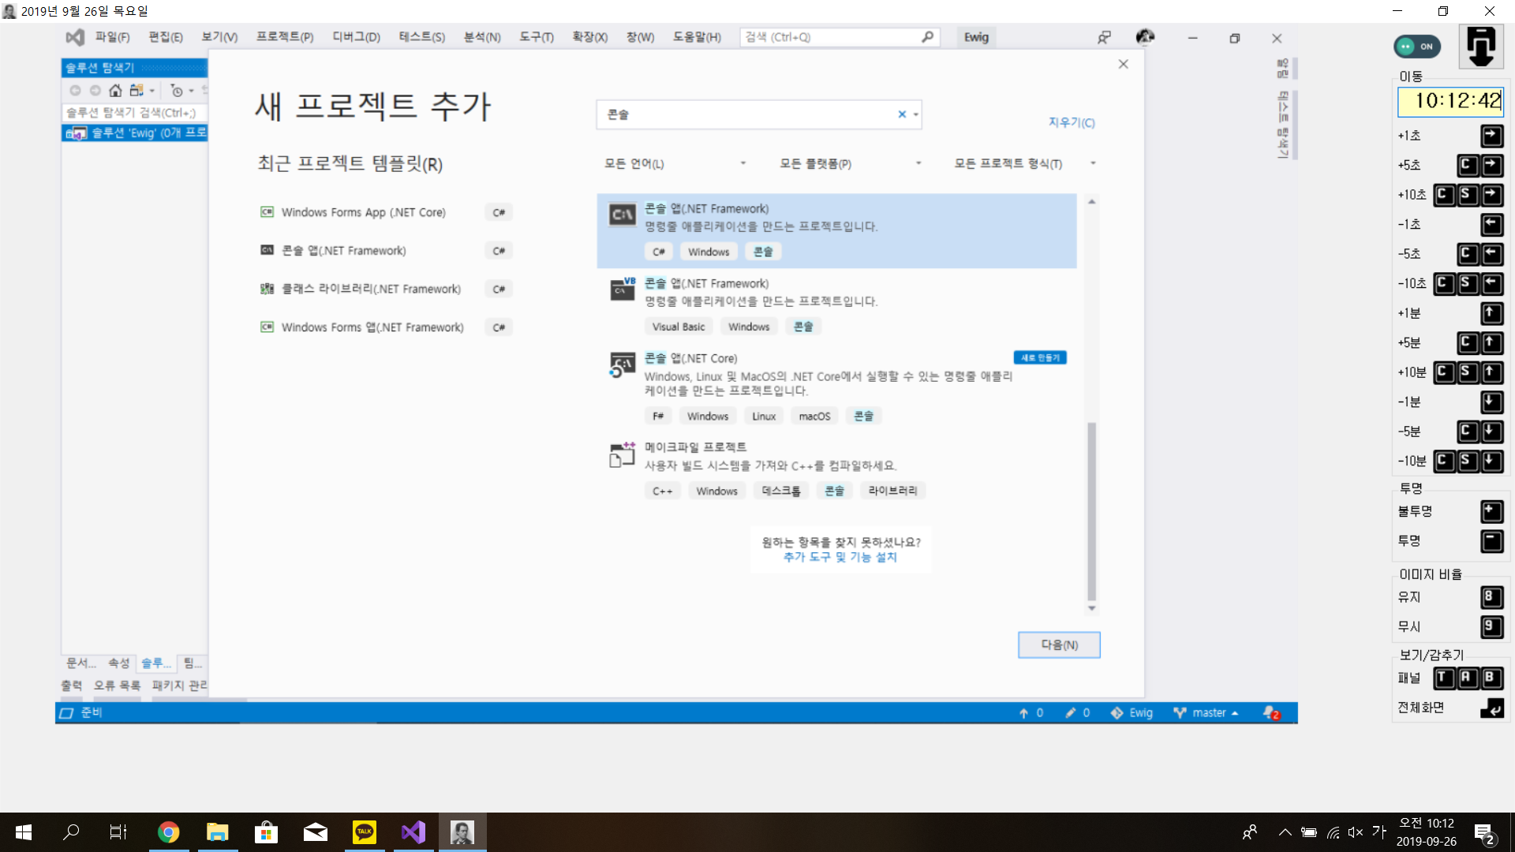The height and width of the screenshot is (852, 1515).
Task: Clear the template search text with X icon
Action: coord(902,114)
